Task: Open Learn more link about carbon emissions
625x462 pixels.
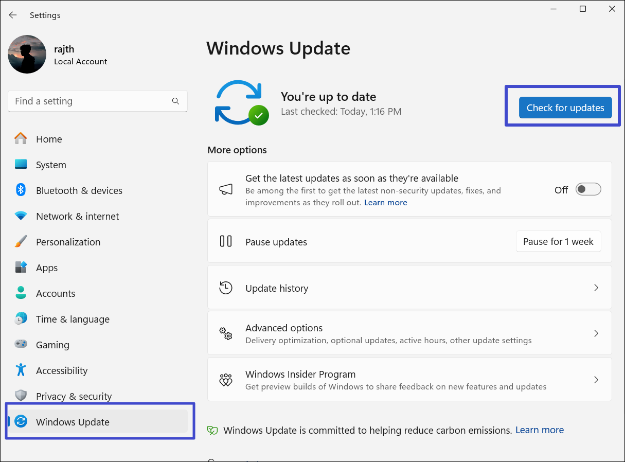Action: (x=539, y=430)
